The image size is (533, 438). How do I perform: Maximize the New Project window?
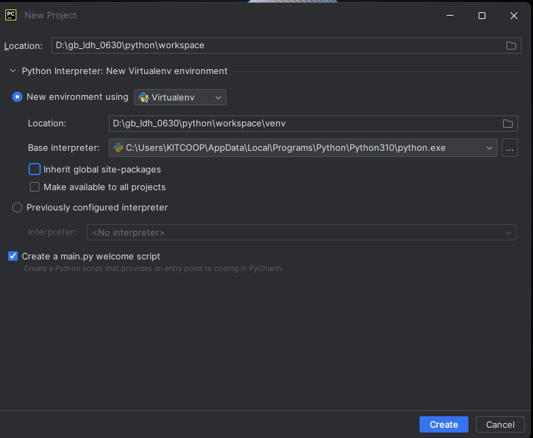481,16
